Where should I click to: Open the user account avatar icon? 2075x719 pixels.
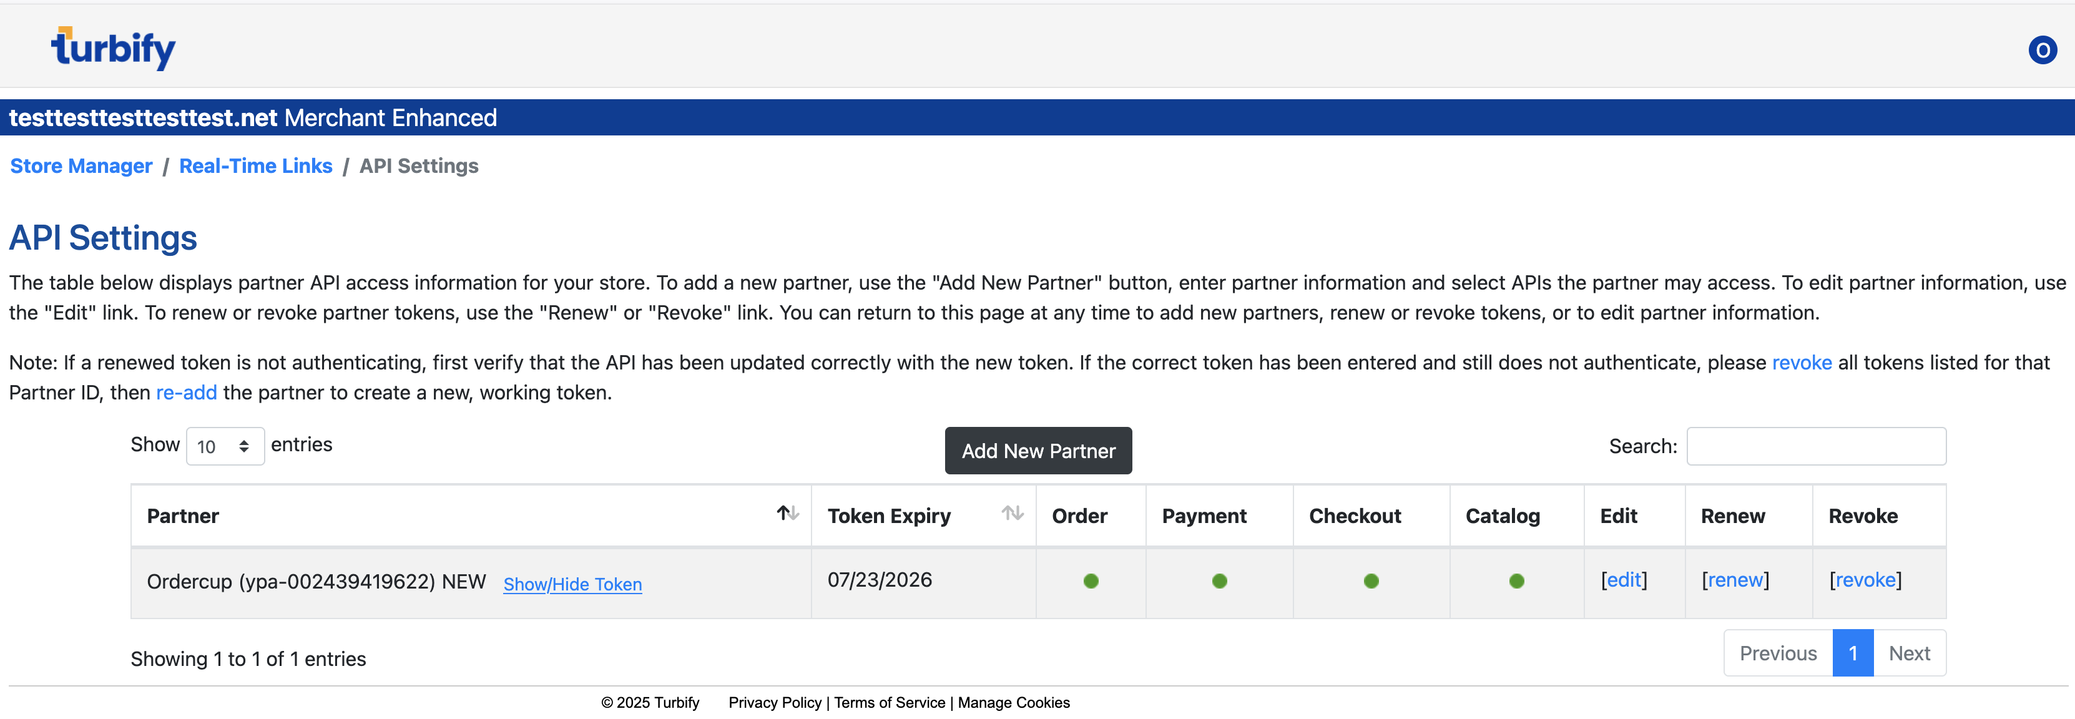(2042, 51)
